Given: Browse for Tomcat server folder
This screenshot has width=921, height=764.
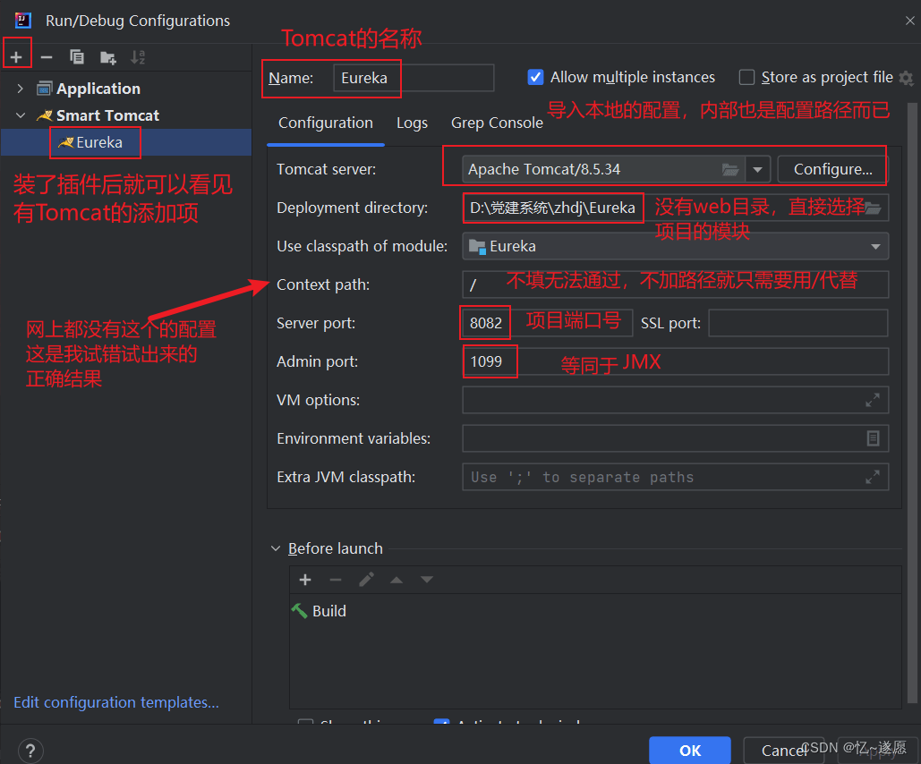Looking at the screenshot, I should 729,170.
